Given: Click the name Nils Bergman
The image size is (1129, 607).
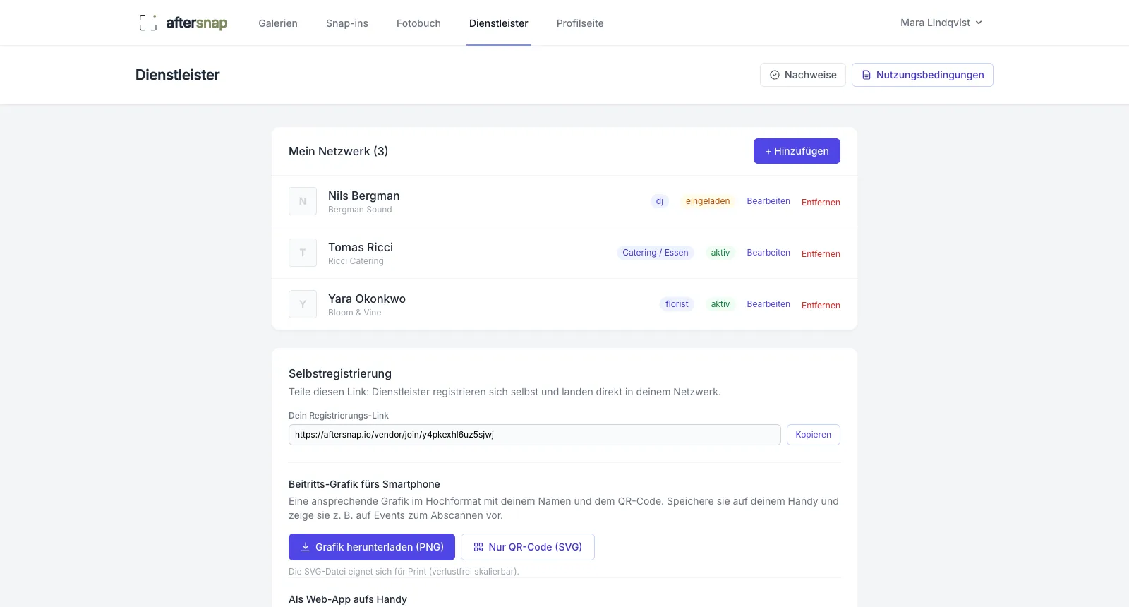Looking at the screenshot, I should point(363,196).
